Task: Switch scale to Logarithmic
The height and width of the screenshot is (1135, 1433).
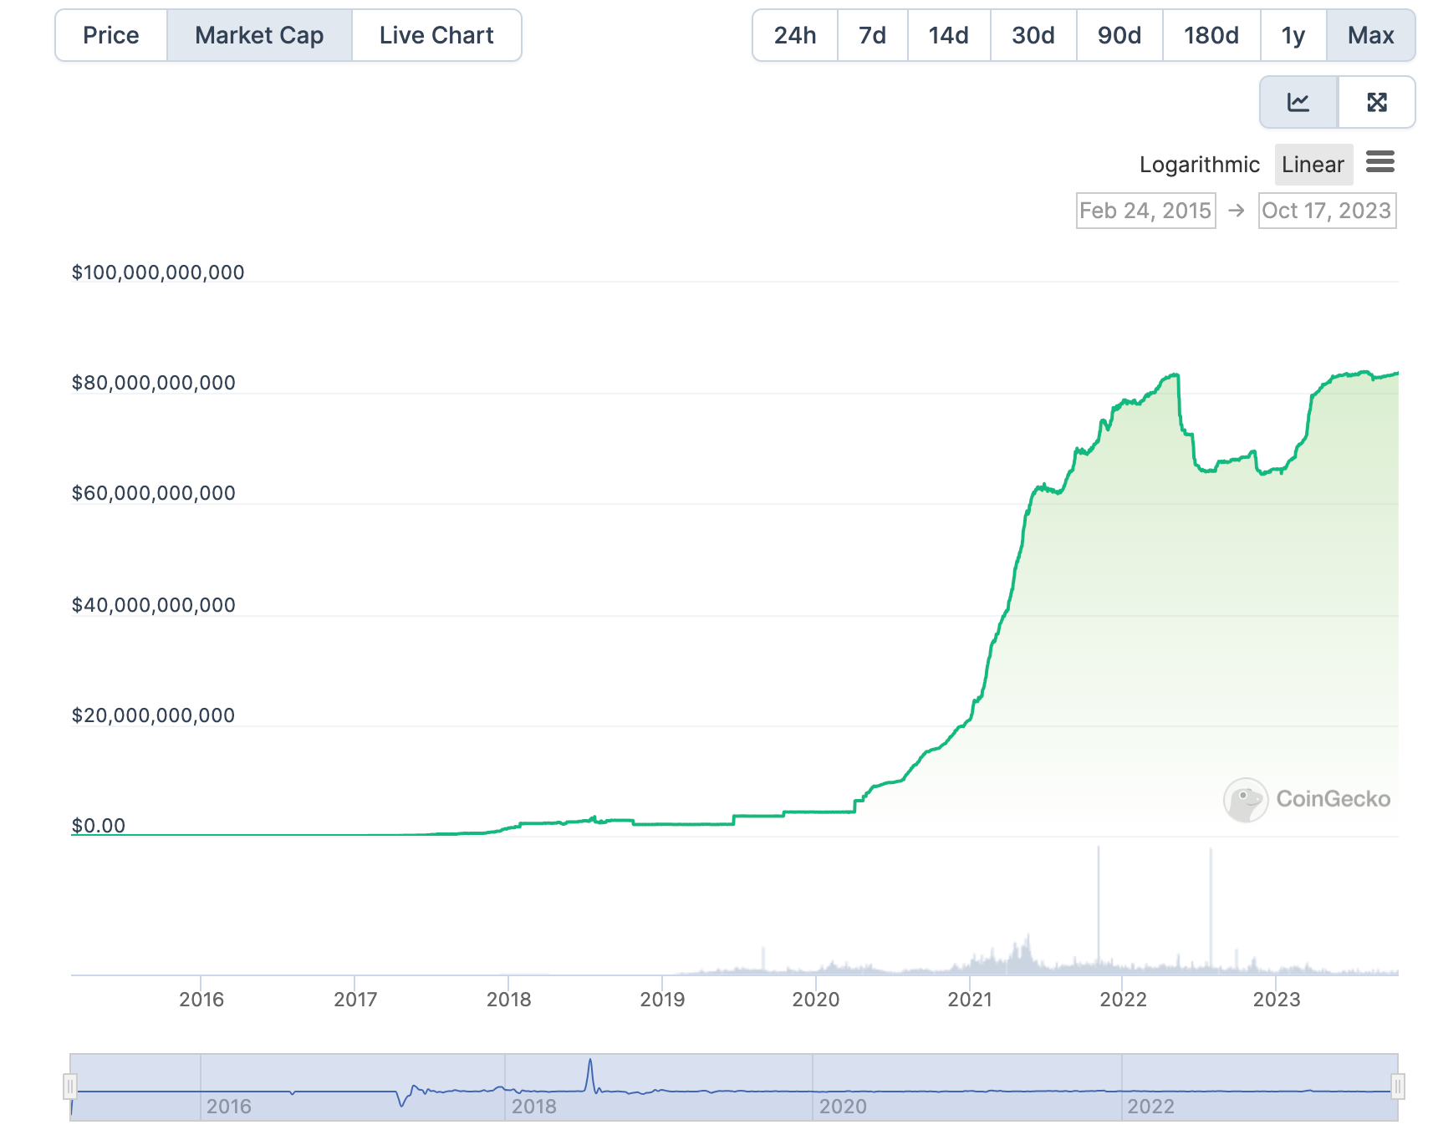Action: pyautogui.click(x=1199, y=165)
